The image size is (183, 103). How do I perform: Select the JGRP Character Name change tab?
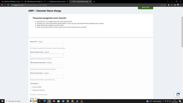coord(80,2)
